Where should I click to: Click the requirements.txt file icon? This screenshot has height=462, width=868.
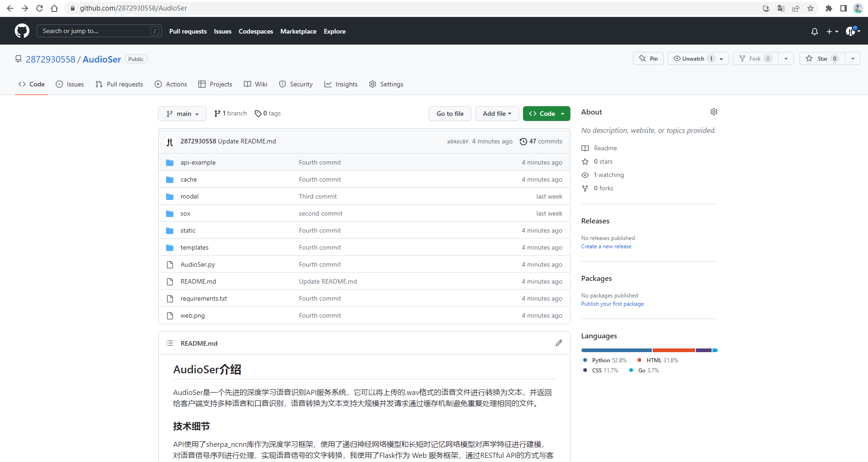(170, 298)
